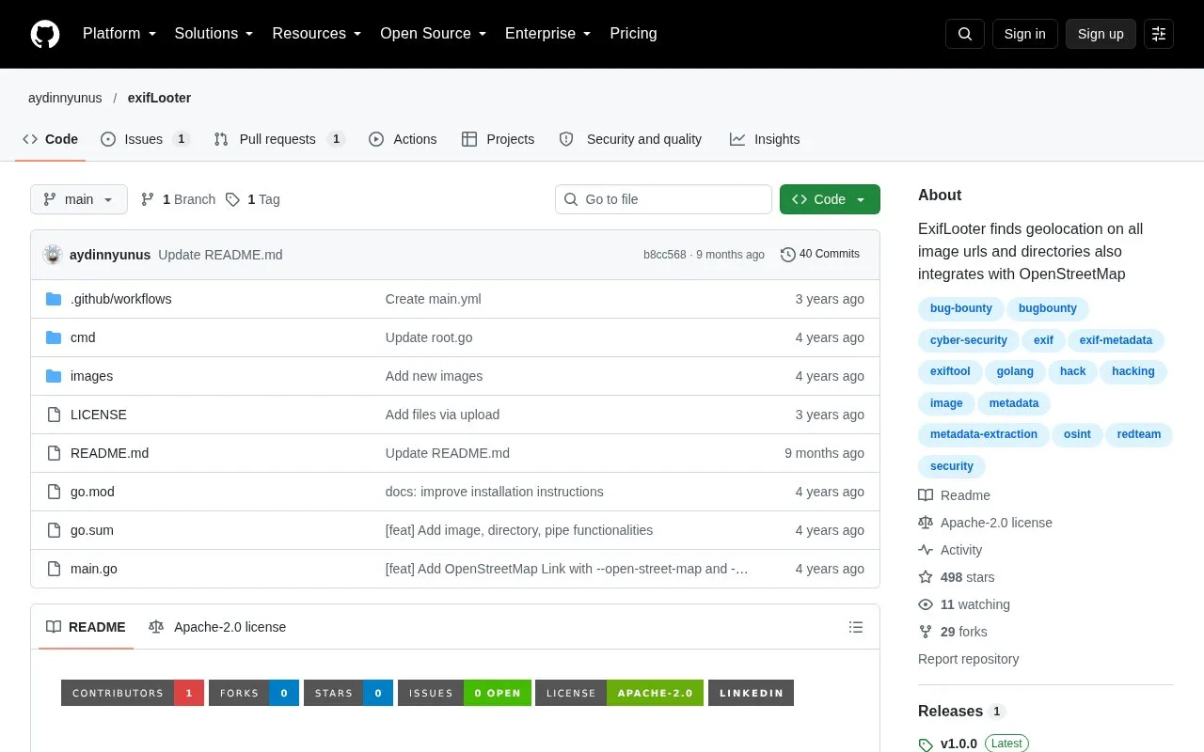The width and height of the screenshot is (1204, 752).
Task: Open the search magnifier button
Action: coord(965,34)
